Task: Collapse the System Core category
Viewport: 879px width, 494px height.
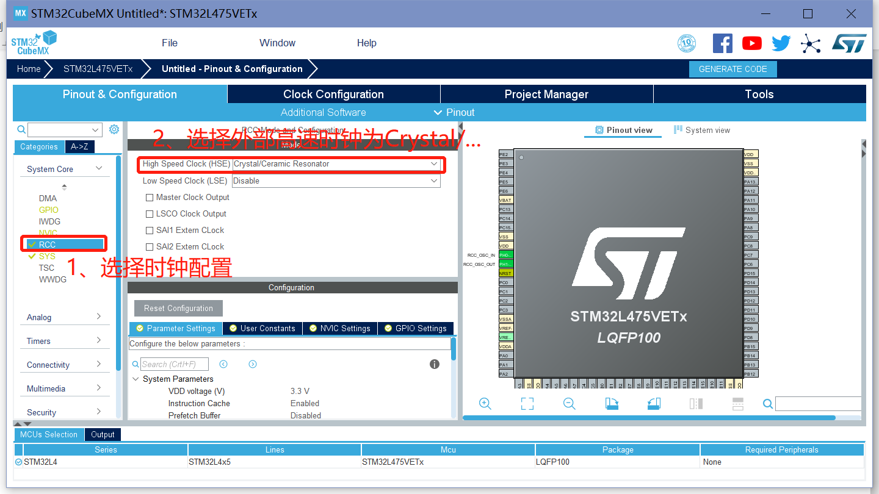Action: coord(99,168)
